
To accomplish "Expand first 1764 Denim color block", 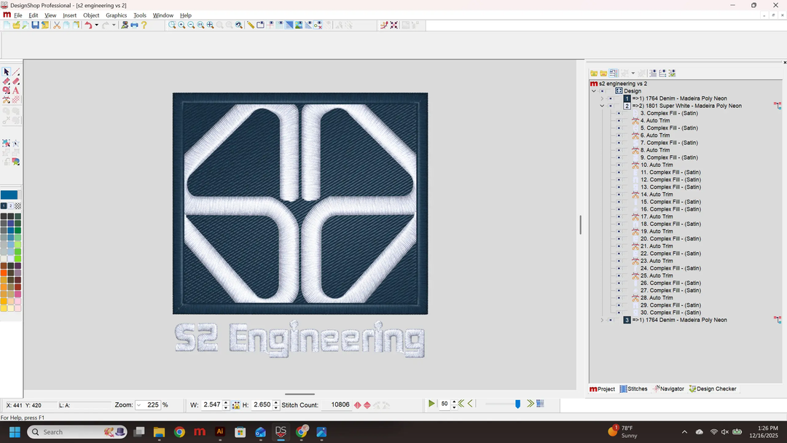I will (602, 98).
